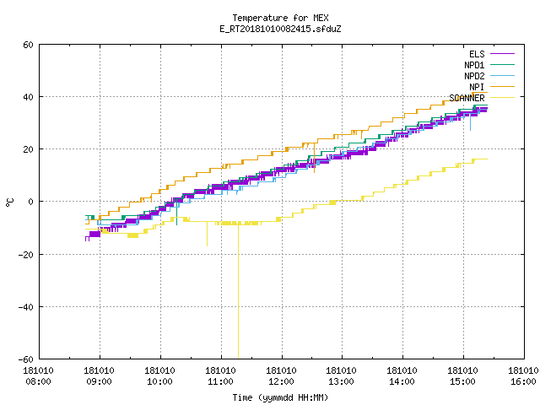Click the orange NPI spike near 12:30
The height and width of the screenshot is (405, 540).
point(315,158)
